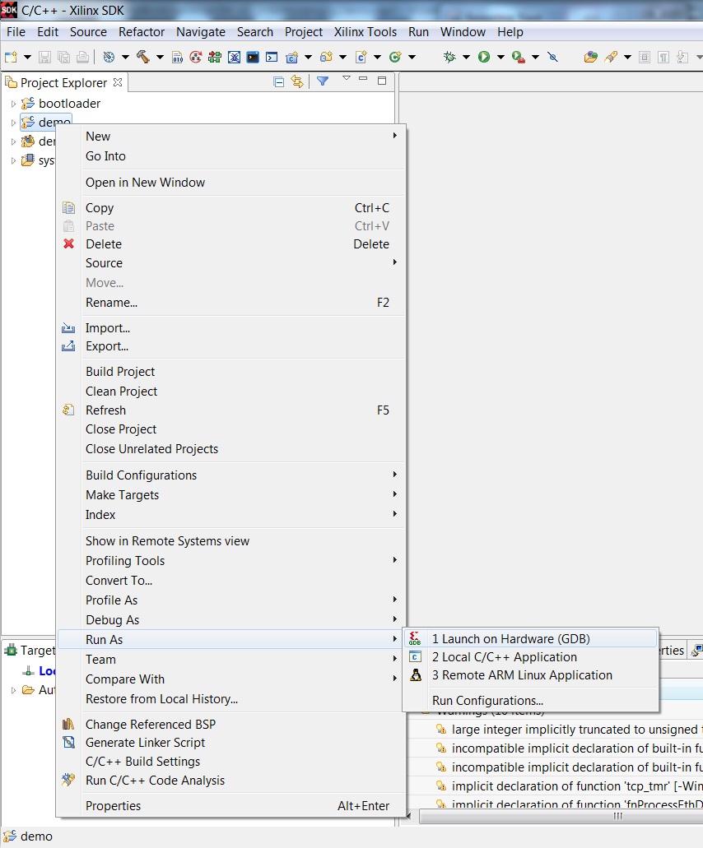Click the New wizard toolbar icon

pos(11,57)
